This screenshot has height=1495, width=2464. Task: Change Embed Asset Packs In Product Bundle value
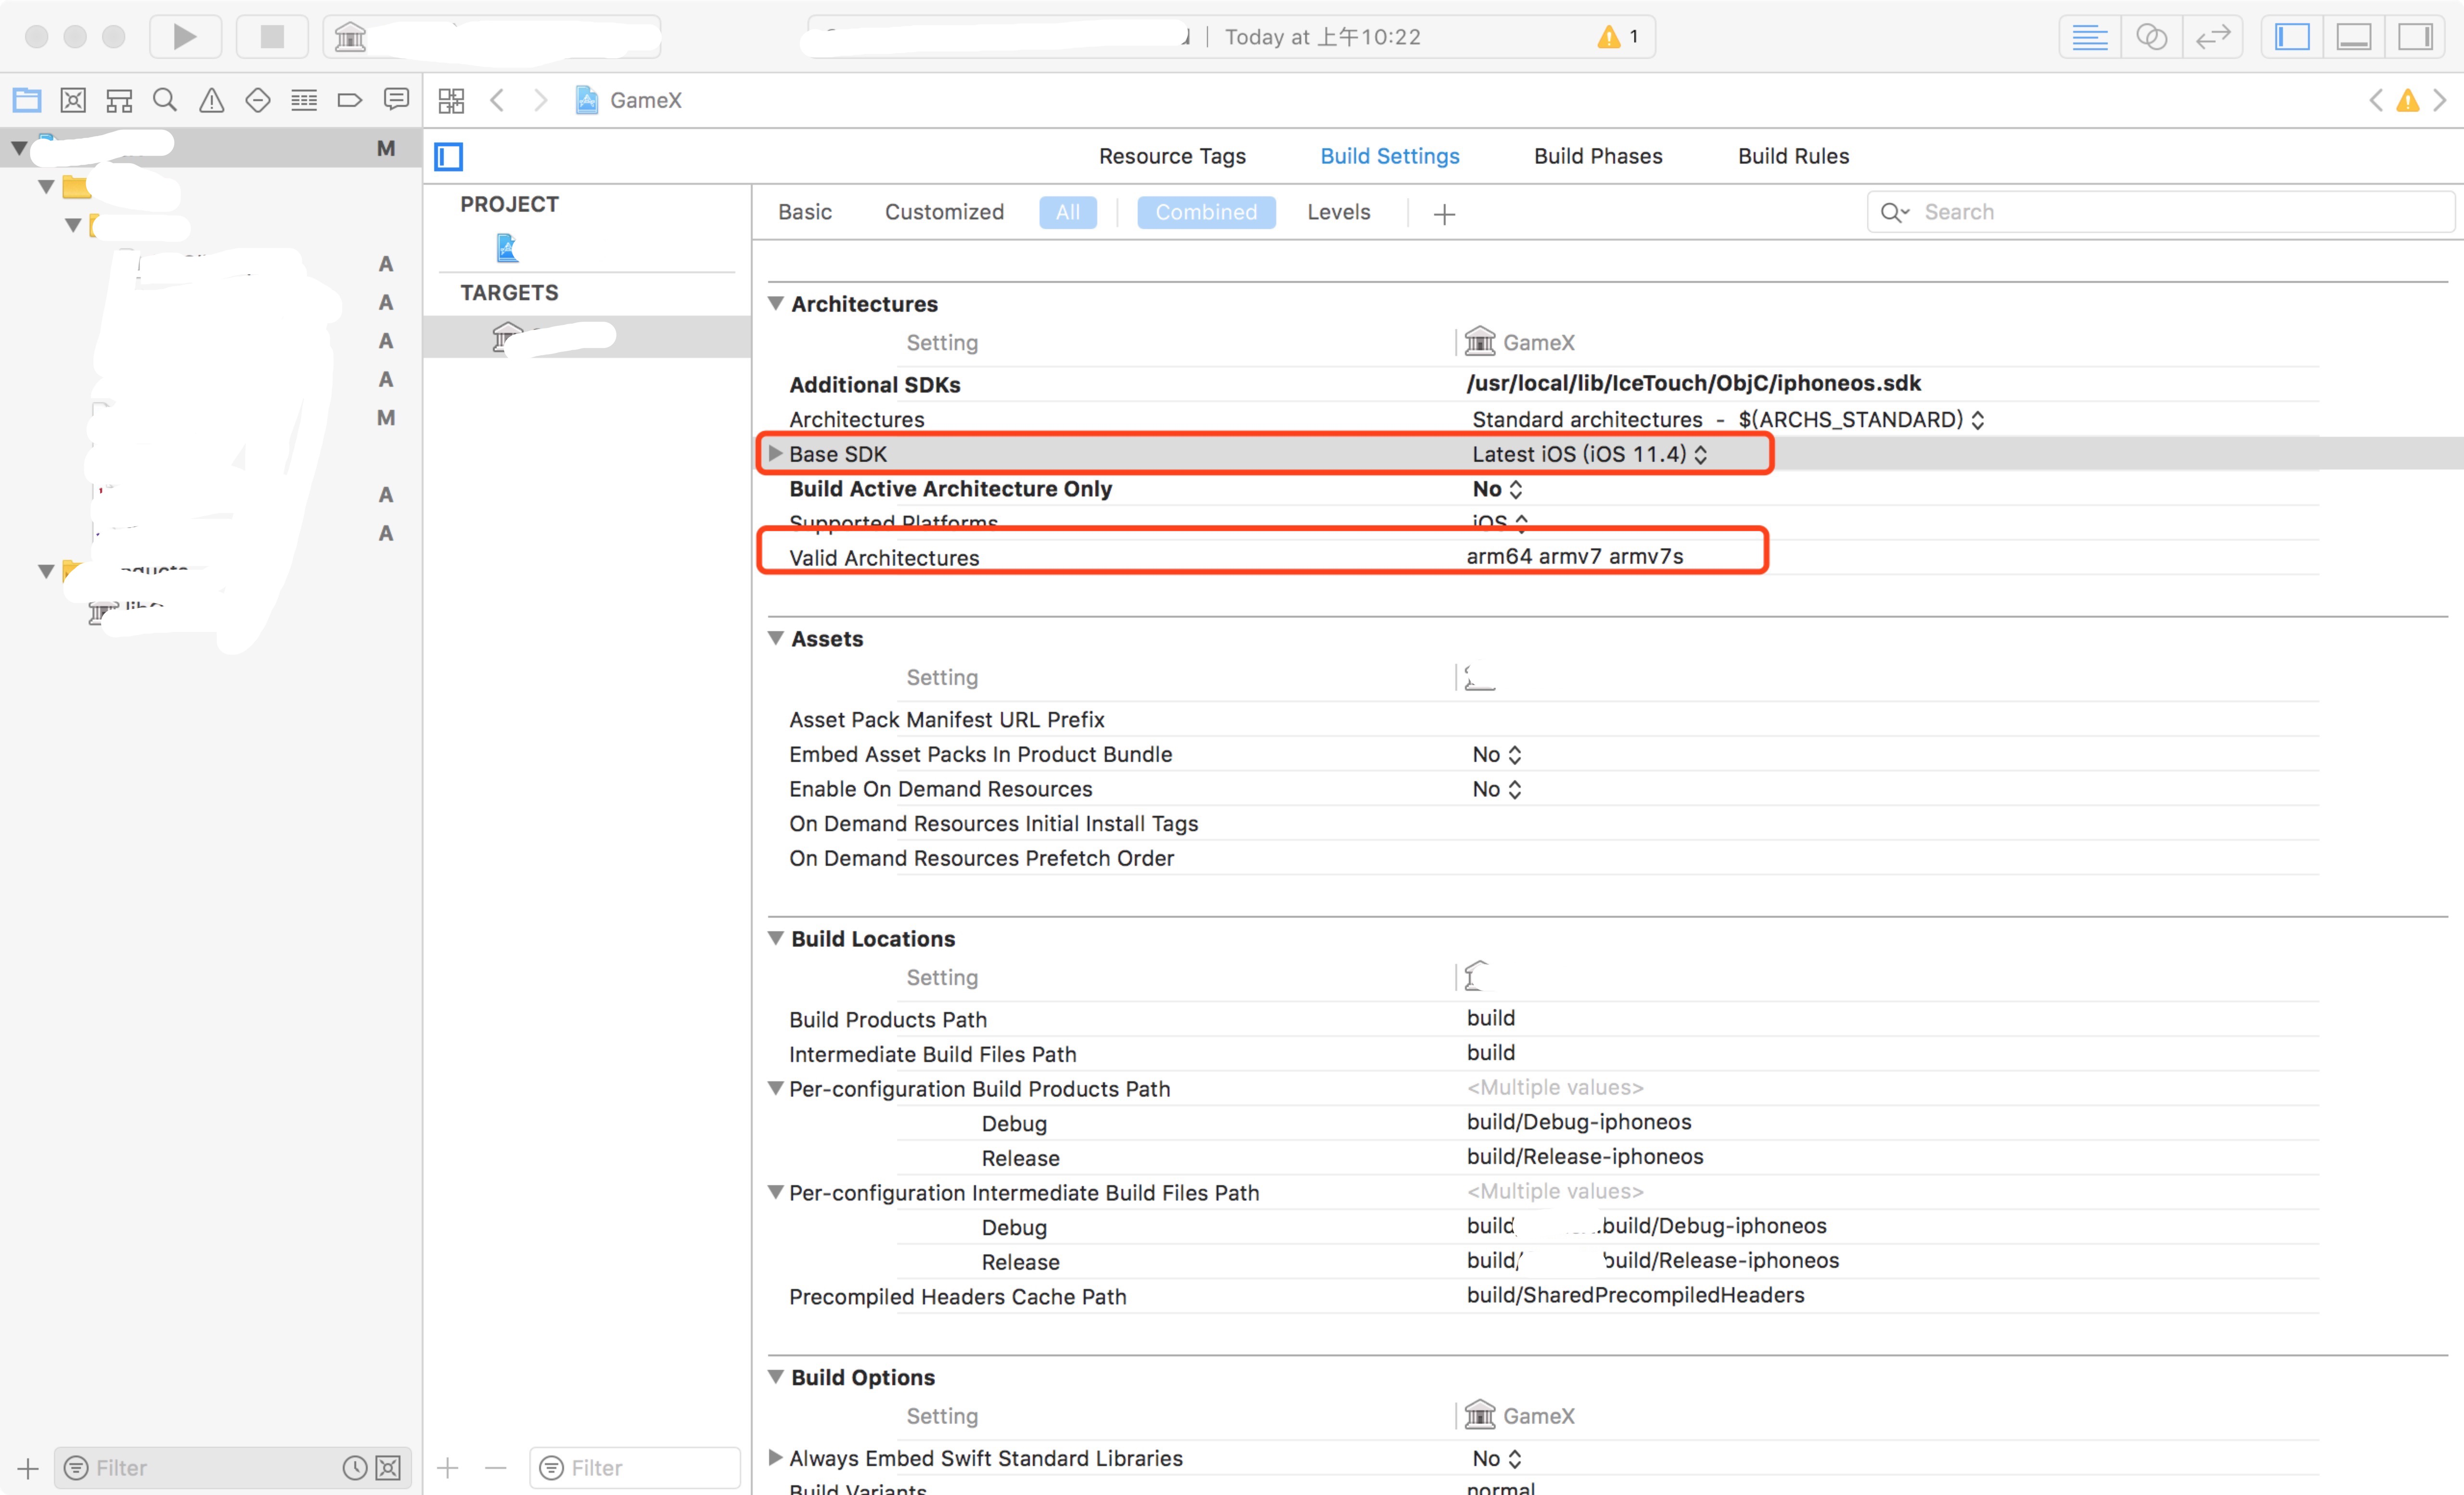point(1497,755)
